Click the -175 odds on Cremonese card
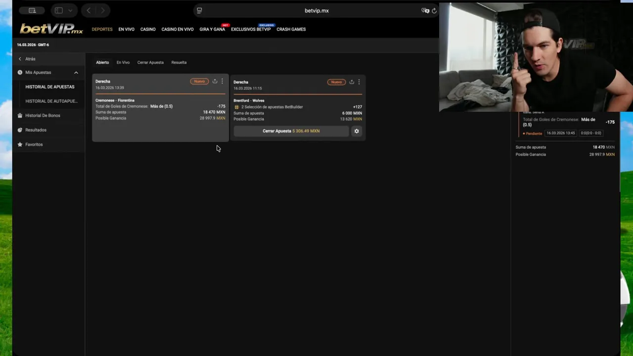 tap(221, 106)
